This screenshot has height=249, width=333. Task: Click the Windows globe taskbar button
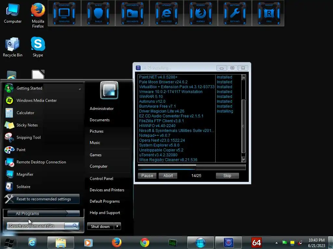(x=200, y=243)
